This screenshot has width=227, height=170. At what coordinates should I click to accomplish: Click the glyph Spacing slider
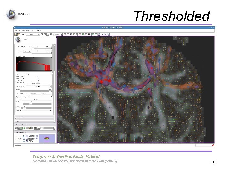pos(36,108)
